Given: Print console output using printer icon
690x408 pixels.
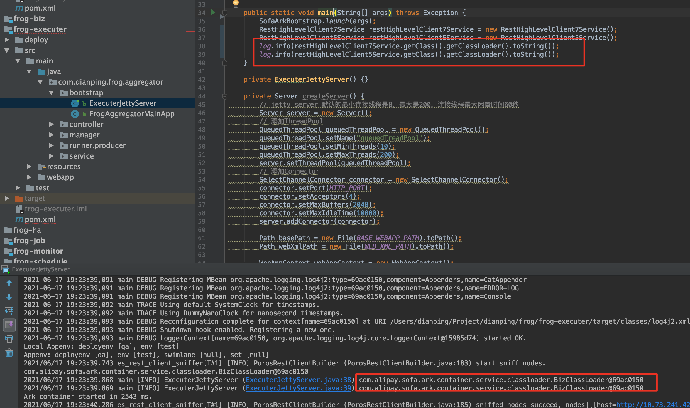Looking at the screenshot, I should click(9, 339).
